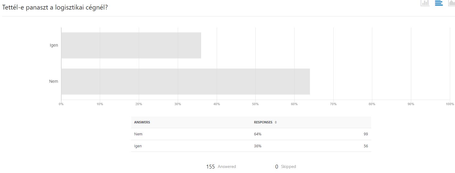Click the Igen bar in the chart

click(131, 45)
